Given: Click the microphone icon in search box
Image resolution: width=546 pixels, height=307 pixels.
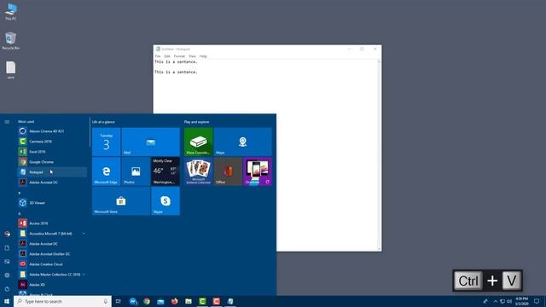Looking at the screenshot, I should click(106, 301).
